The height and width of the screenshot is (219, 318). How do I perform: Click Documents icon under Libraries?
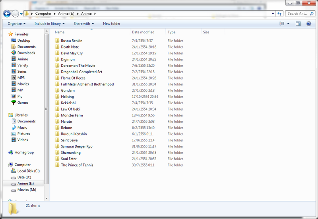tap(14, 121)
